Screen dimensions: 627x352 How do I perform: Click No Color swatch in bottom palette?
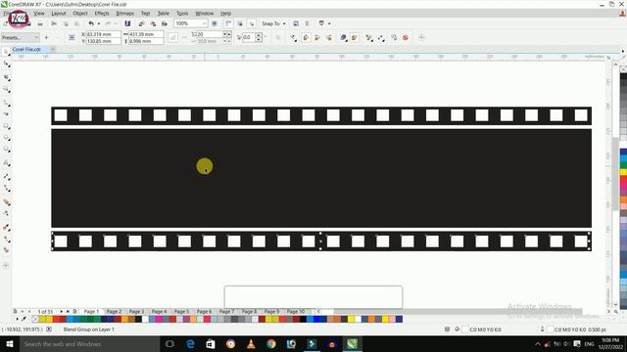point(35,319)
